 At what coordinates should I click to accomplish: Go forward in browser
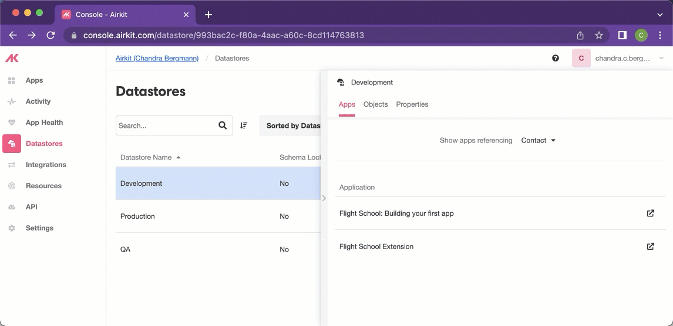click(x=32, y=35)
